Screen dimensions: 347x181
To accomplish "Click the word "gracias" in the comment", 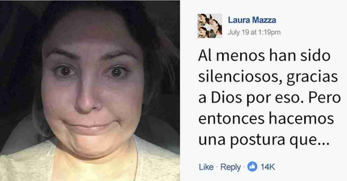I will tap(312, 78).
